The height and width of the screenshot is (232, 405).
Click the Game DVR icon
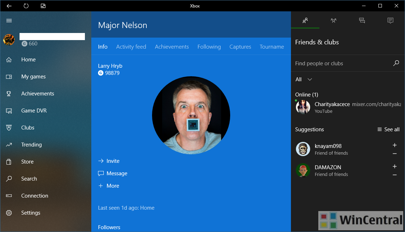point(9,111)
